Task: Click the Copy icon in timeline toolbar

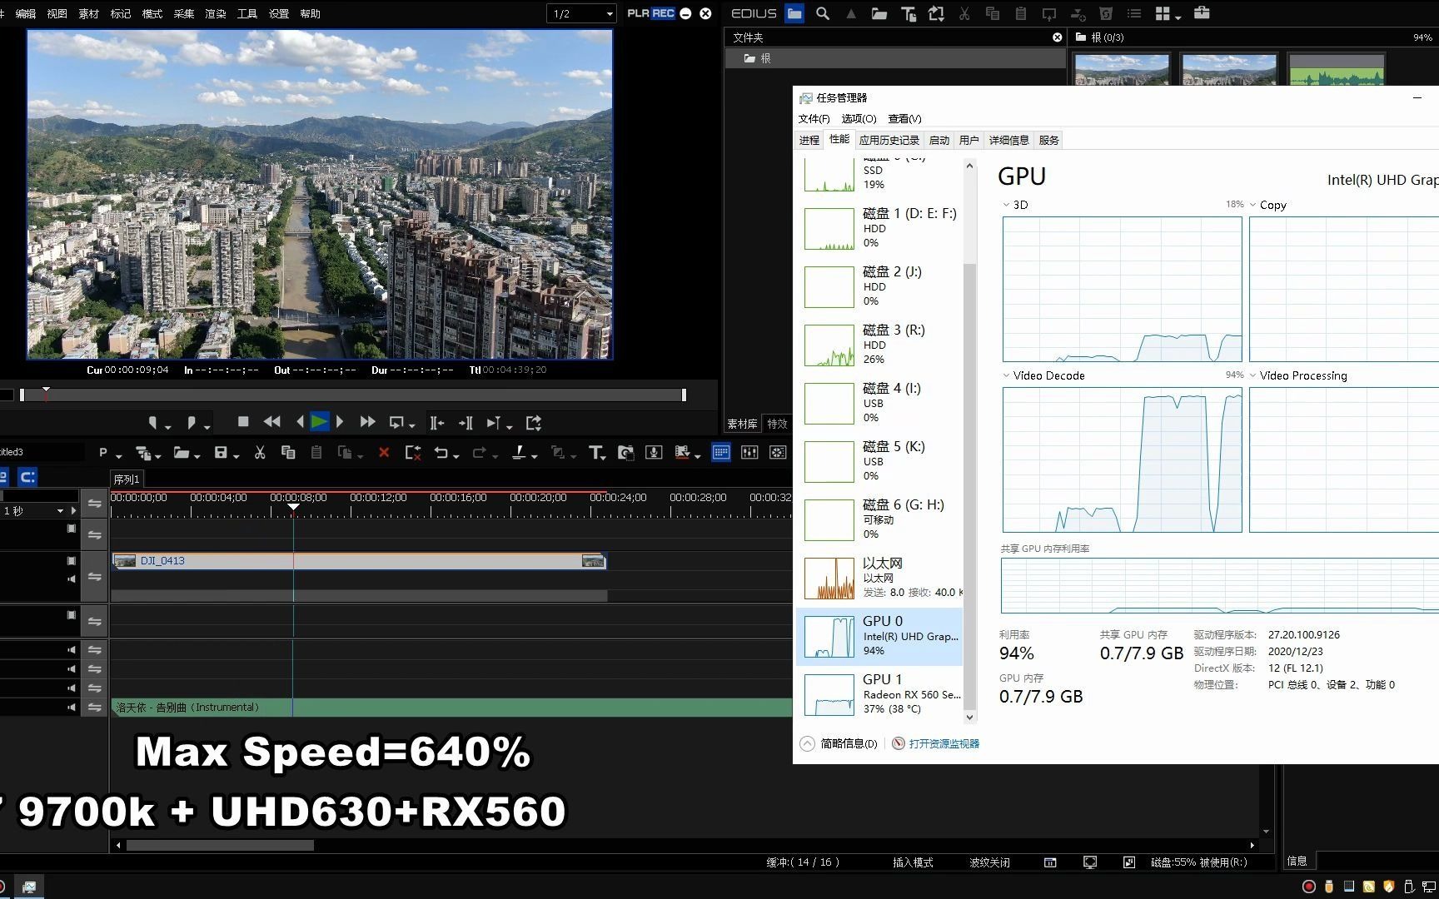Action: 288,452
